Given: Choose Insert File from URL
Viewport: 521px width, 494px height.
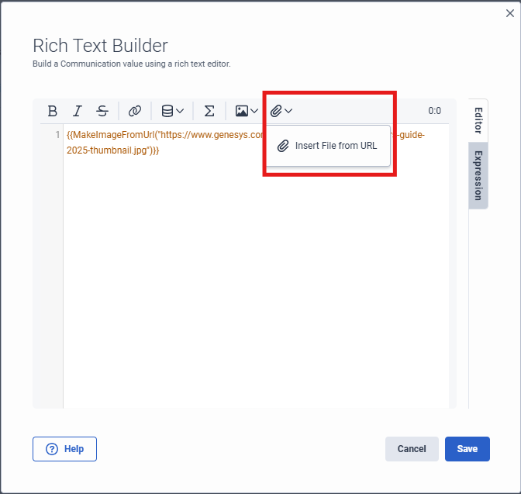Looking at the screenshot, I should tap(328, 145).
